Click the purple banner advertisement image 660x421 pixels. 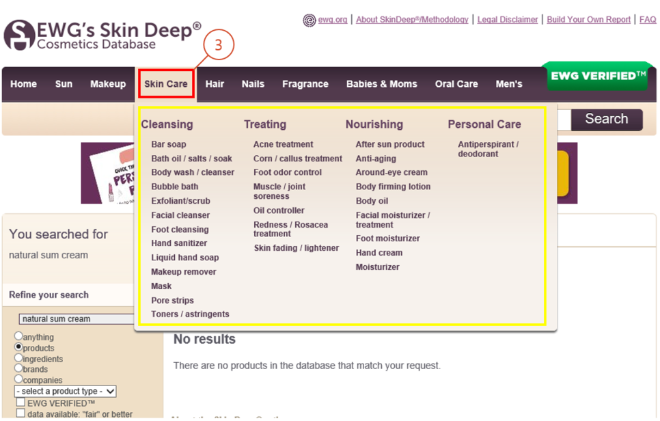(x=107, y=173)
